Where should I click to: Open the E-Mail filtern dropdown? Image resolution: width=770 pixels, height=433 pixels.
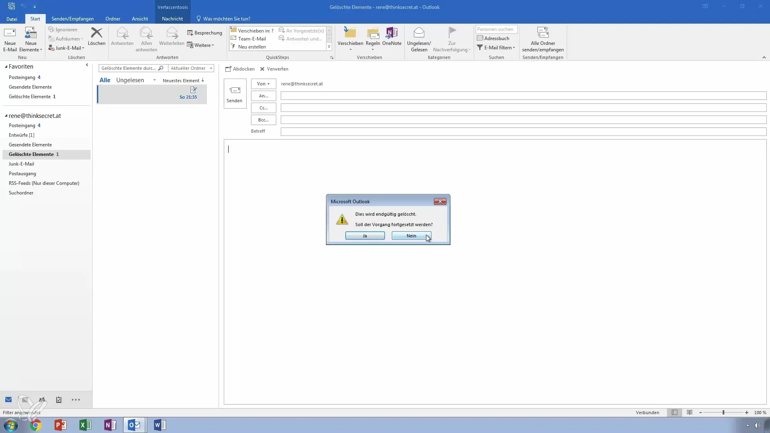[x=496, y=48]
